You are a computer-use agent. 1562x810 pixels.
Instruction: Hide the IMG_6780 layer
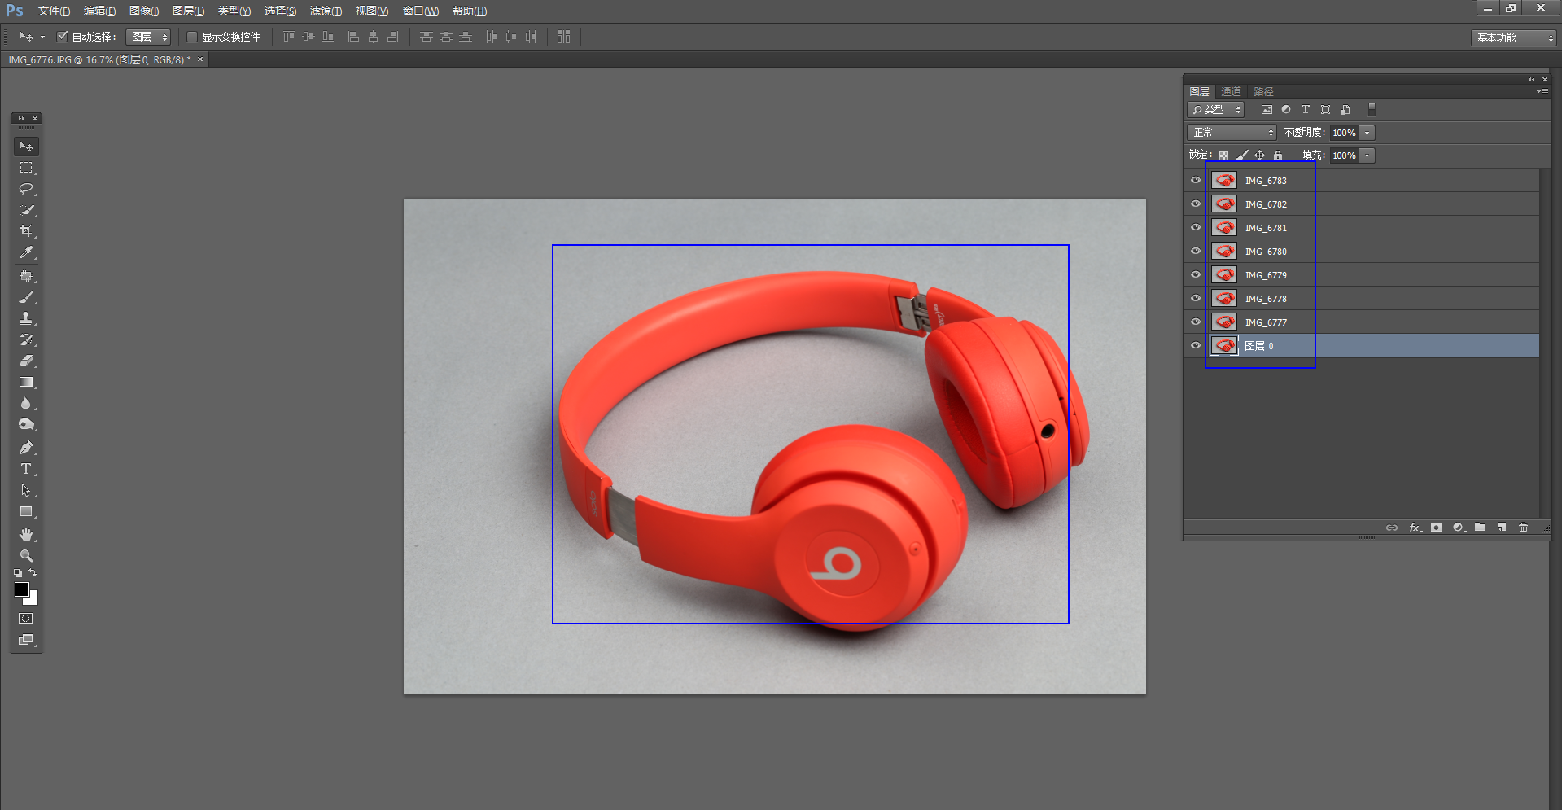point(1196,252)
